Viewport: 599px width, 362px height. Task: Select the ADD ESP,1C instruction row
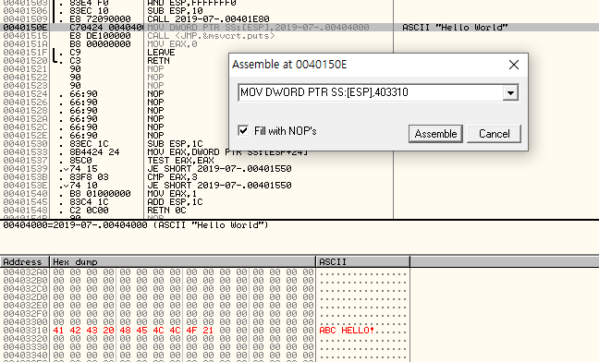click(175, 202)
